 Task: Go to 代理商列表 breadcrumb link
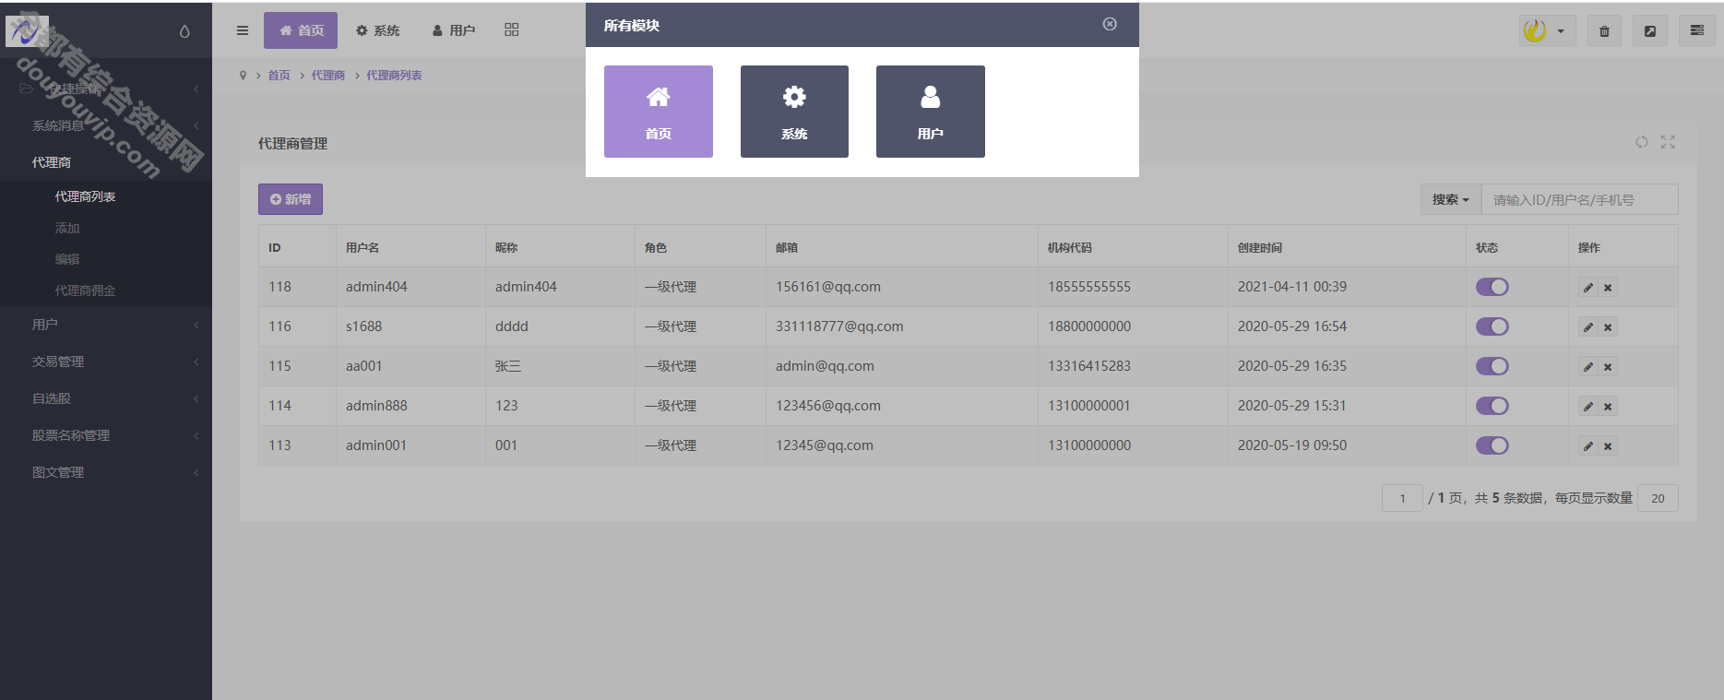coord(394,76)
